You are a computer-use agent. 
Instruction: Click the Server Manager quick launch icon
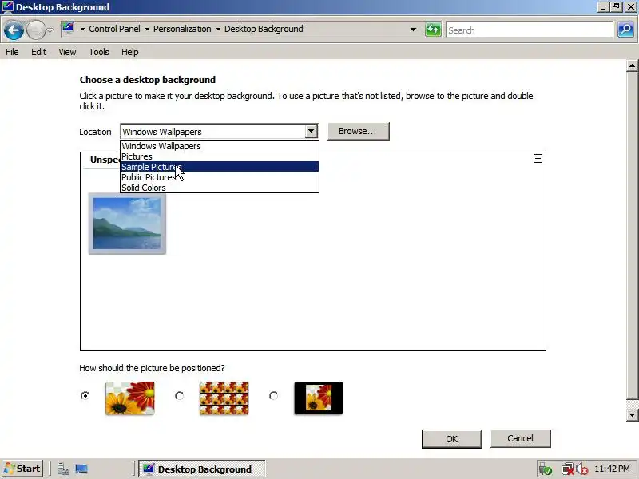click(63, 469)
